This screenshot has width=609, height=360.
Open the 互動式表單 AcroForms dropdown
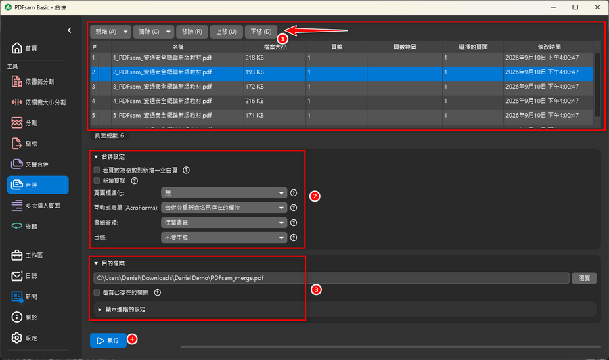point(224,208)
